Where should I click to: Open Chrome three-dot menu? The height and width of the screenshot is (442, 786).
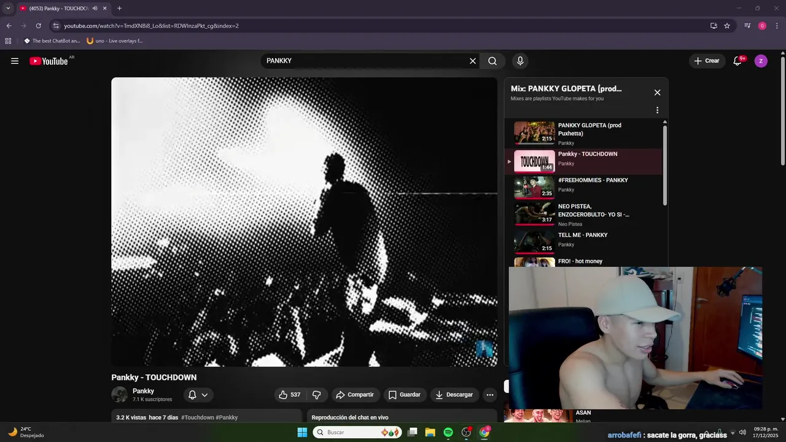pos(777,26)
